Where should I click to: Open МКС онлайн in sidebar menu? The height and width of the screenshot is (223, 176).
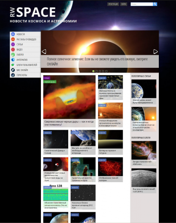tap(25, 70)
